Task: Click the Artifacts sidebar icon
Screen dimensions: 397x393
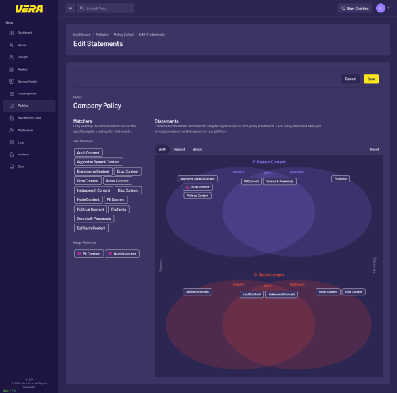Action: (x=12, y=154)
